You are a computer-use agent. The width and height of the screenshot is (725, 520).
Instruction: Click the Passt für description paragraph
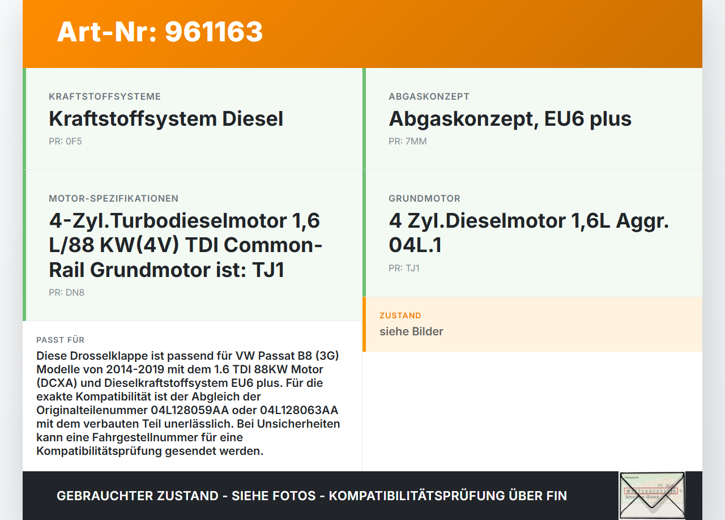coord(188,403)
